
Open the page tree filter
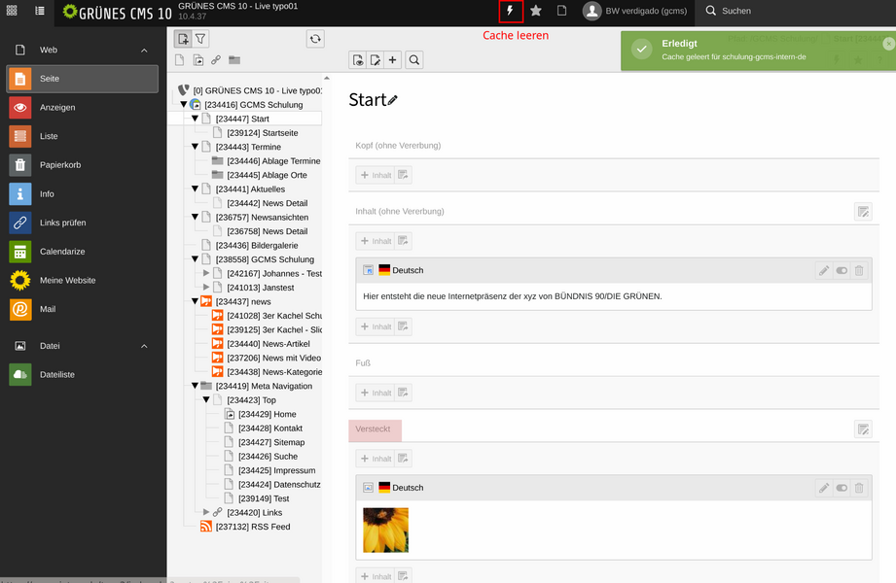tap(200, 39)
